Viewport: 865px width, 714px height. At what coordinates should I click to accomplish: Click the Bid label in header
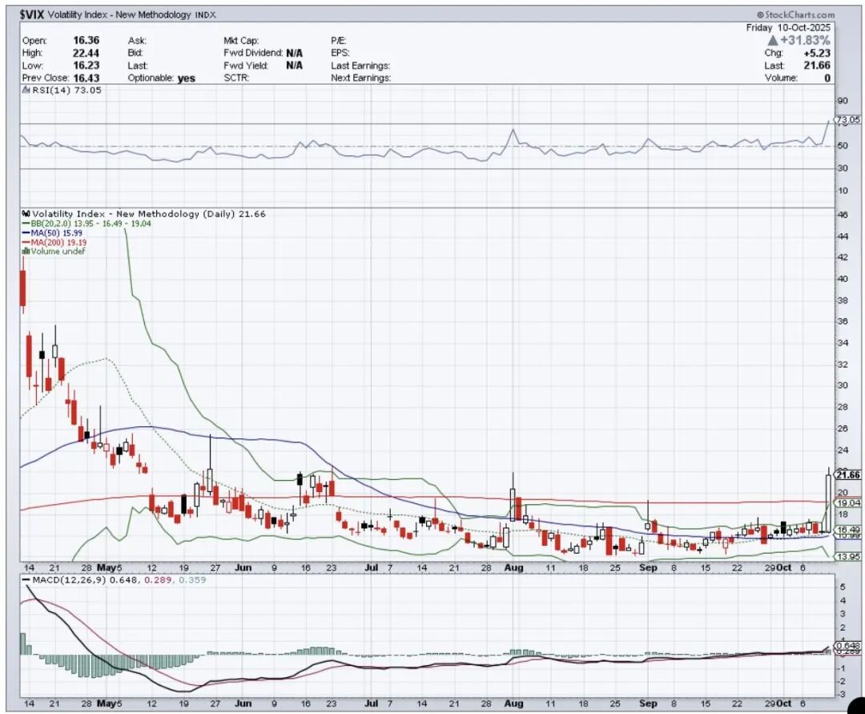coord(135,53)
